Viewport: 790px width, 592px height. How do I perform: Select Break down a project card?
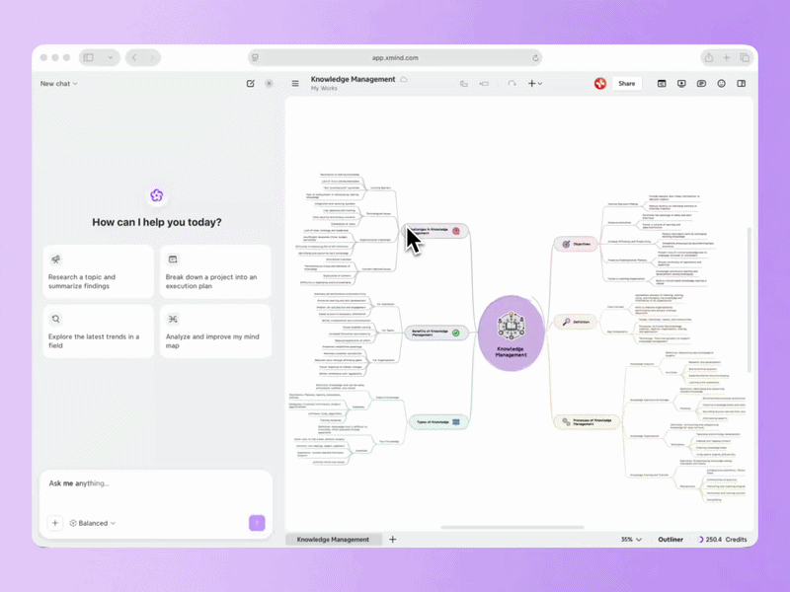coord(215,272)
